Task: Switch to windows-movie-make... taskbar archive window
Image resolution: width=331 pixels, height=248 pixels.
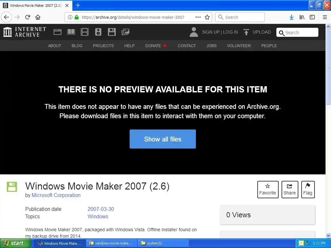Action: pos(112,243)
